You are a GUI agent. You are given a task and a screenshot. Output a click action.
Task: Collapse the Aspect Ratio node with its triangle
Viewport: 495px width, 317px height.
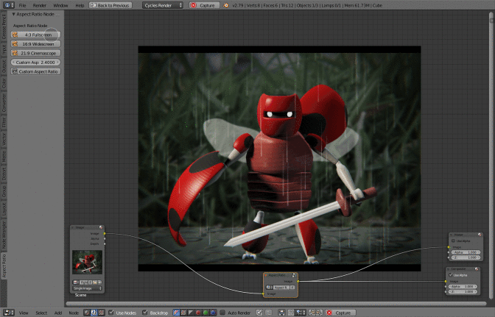coord(265,275)
